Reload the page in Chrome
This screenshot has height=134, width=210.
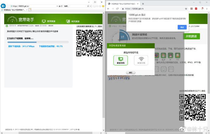coord(117,9)
